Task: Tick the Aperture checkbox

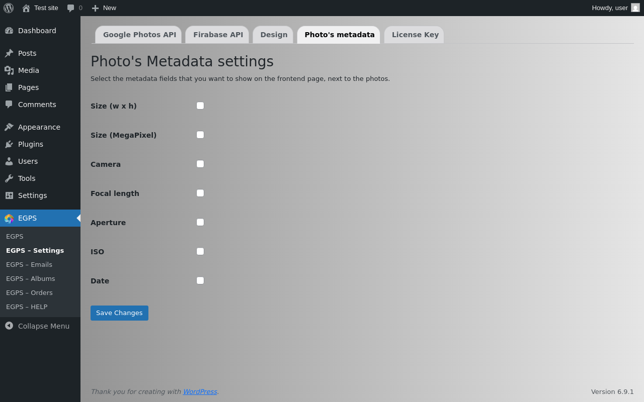Action: [x=200, y=222]
